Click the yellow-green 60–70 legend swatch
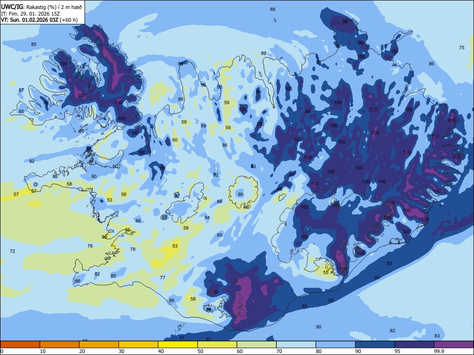This screenshot has width=474, height=355. [x=256, y=345]
